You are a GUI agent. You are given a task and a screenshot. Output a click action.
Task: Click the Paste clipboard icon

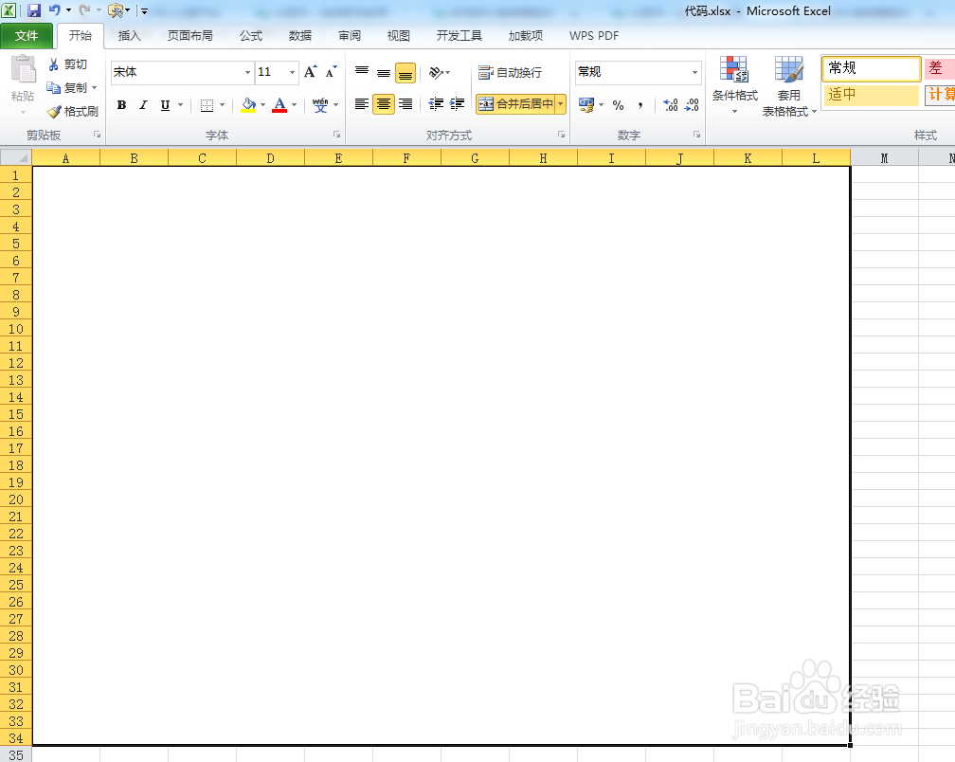(23, 69)
